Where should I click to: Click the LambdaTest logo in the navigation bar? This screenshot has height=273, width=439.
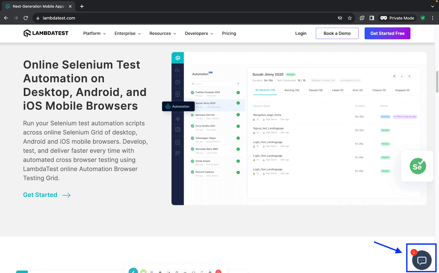46,33
